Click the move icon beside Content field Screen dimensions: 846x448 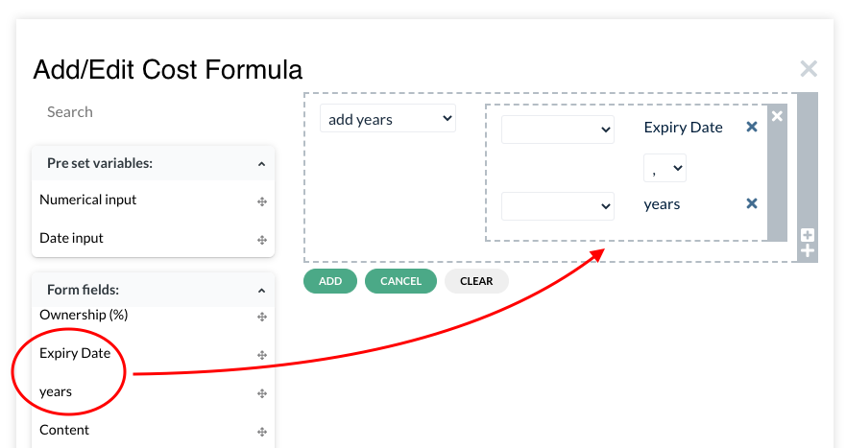262,432
